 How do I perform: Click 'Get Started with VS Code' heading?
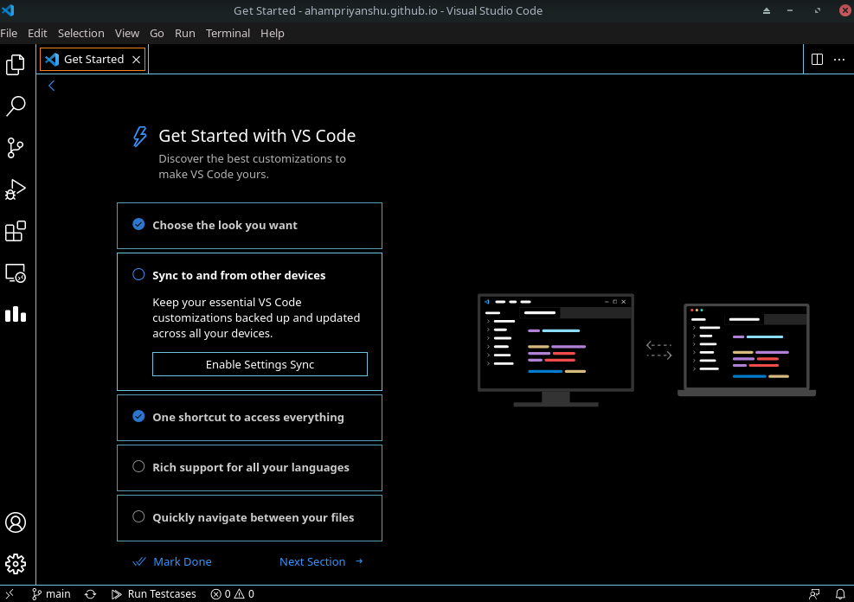click(x=257, y=136)
